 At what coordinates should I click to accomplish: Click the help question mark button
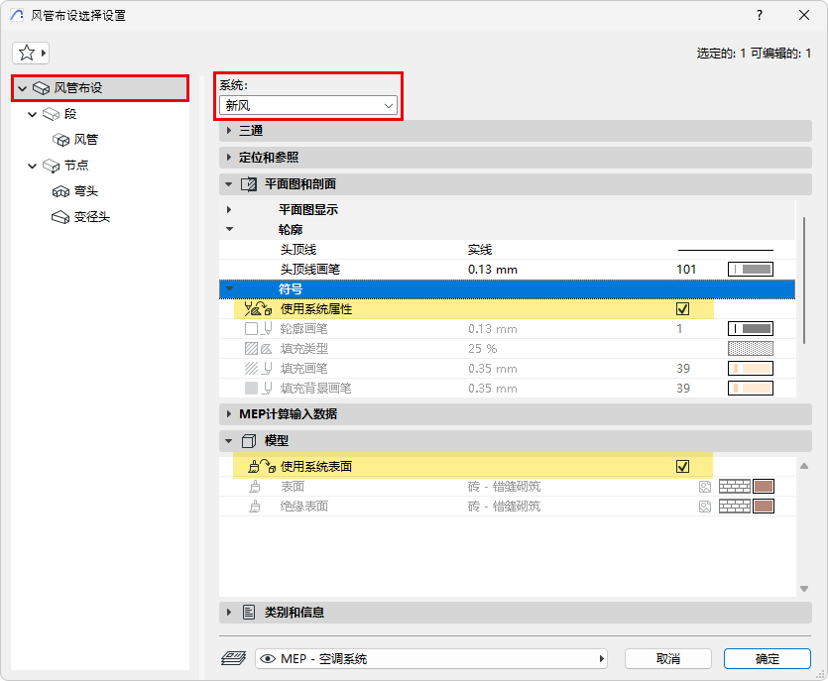pos(760,15)
